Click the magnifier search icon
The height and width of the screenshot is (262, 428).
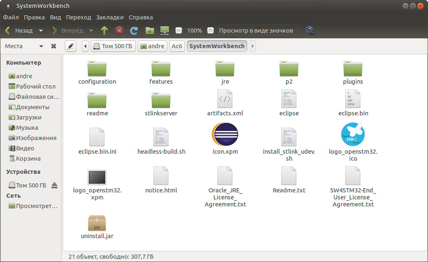[x=310, y=30]
